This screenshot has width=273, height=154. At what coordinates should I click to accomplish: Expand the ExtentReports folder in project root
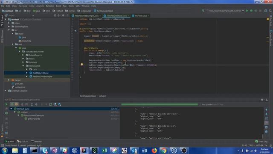point(9,27)
